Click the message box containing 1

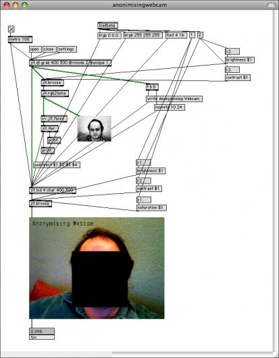pos(192,35)
